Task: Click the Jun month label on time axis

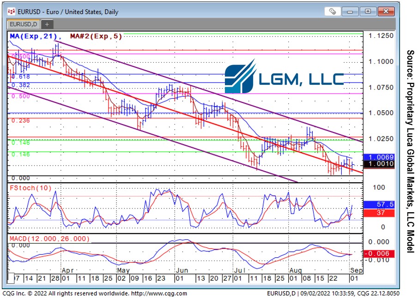Action: point(182,271)
